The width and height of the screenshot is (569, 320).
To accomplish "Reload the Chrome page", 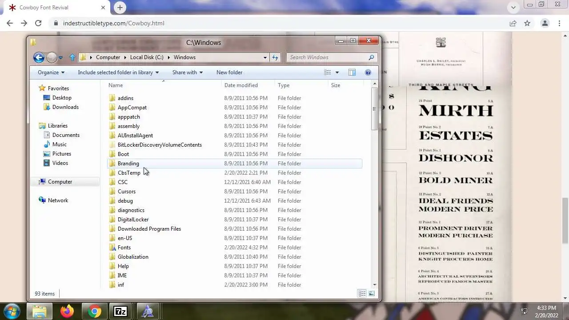I will coord(38,23).
